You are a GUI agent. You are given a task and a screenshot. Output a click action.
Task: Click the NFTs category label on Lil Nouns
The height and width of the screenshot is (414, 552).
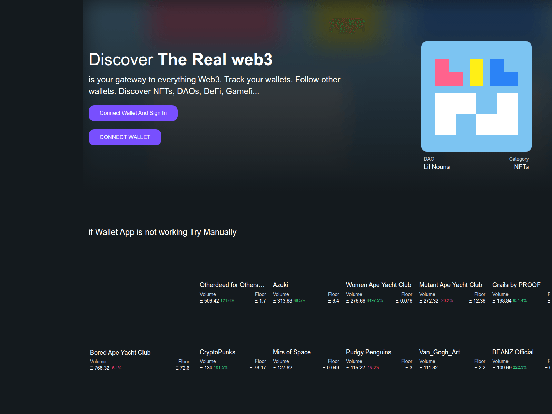click(x=521, y=167)
